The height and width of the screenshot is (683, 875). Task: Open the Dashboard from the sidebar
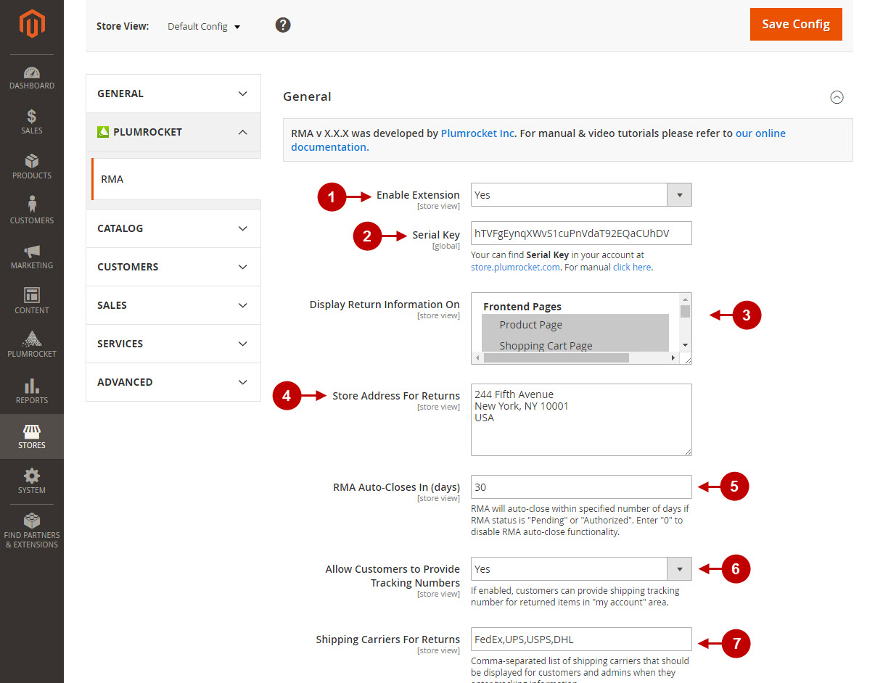tap(31, 76)
